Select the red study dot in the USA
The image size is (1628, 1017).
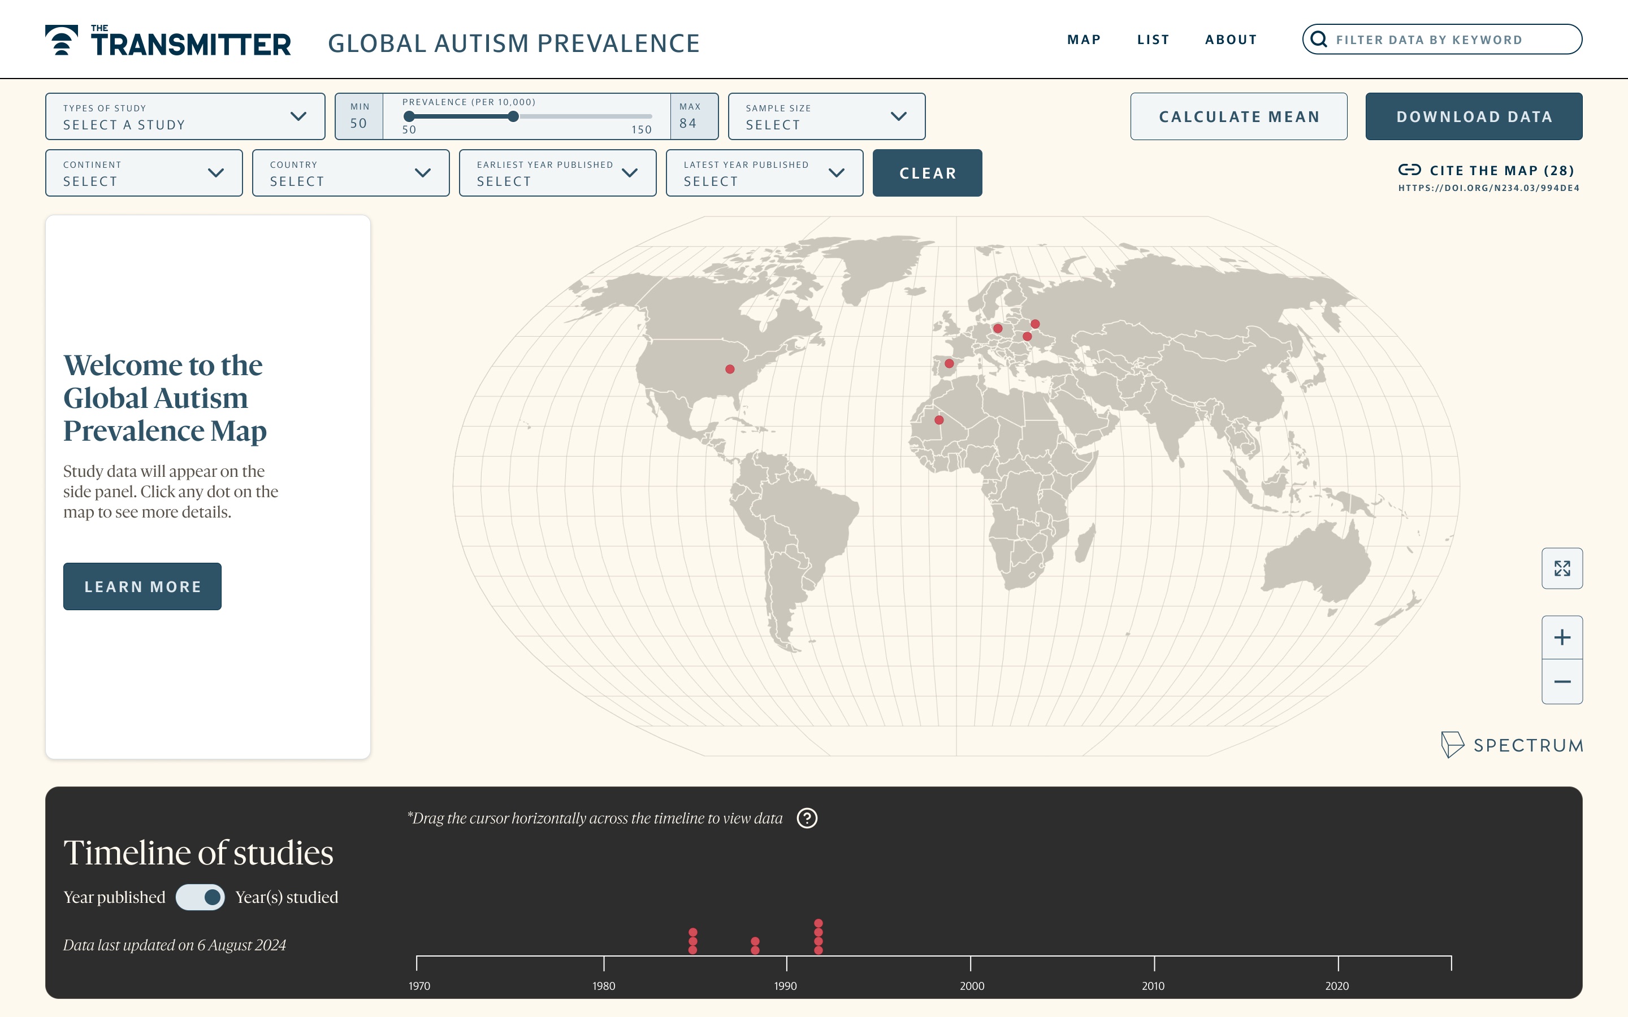coord(730,368)
